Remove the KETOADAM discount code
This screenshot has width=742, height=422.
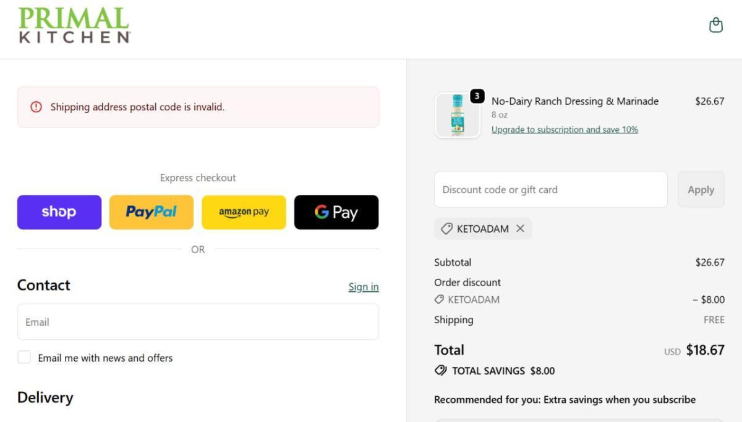coord(520,229)
